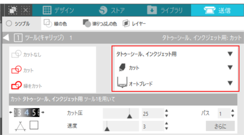The width and height of the screenshot is (244, 135).
Task: Click the 送信 cutter machine icon
Action: [209, 10]
